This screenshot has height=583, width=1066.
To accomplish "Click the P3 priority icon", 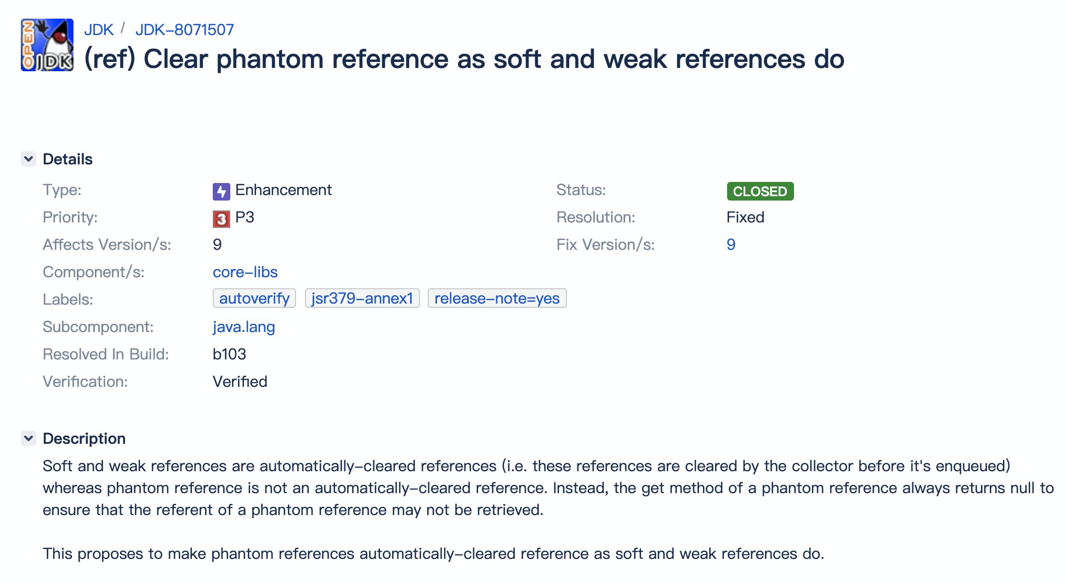I will tap(221, 219).
